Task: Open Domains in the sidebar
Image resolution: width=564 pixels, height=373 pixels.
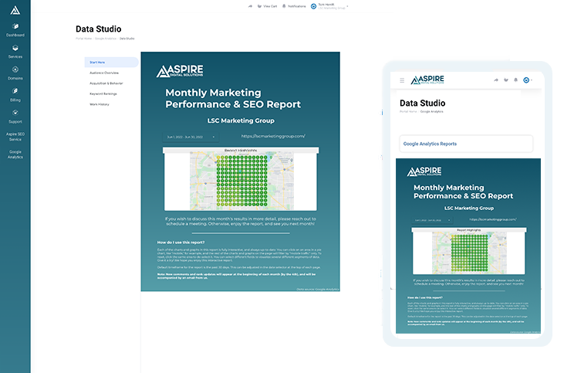Action: point(15,73)
